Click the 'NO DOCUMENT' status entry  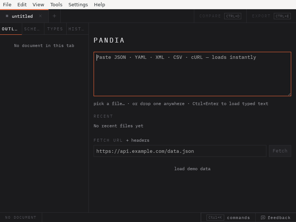pos(21,218)
